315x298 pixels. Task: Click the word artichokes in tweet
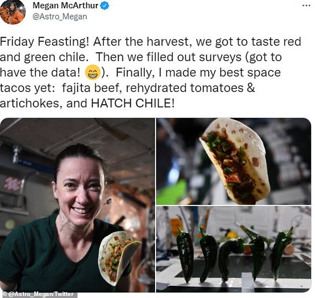pos(29,103)
